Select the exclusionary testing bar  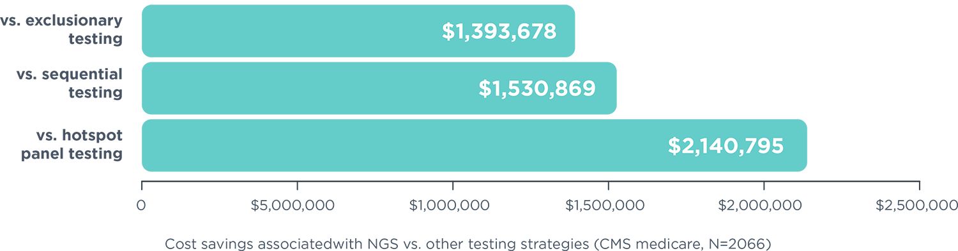click(x=358, y=31)
